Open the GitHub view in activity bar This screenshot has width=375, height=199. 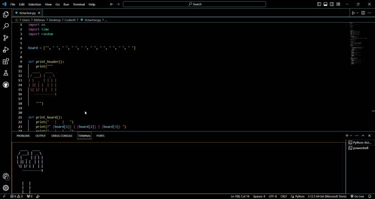[6, 85]
